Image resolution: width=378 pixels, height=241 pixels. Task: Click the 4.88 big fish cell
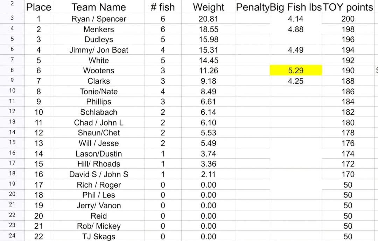click(296, 29)
